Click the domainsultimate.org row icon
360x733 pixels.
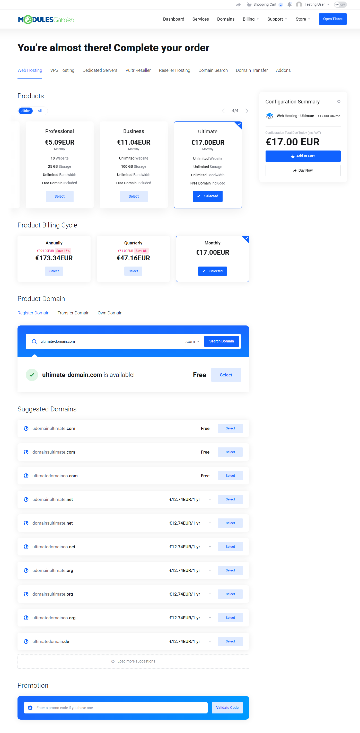click(x=26, y=594)
